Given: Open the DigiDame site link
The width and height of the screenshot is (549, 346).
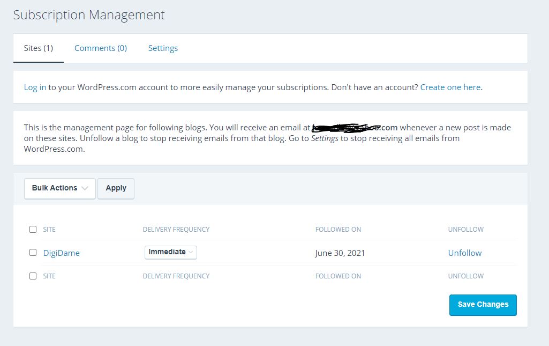Looking at the screenshot, I should tap(62, 253).
